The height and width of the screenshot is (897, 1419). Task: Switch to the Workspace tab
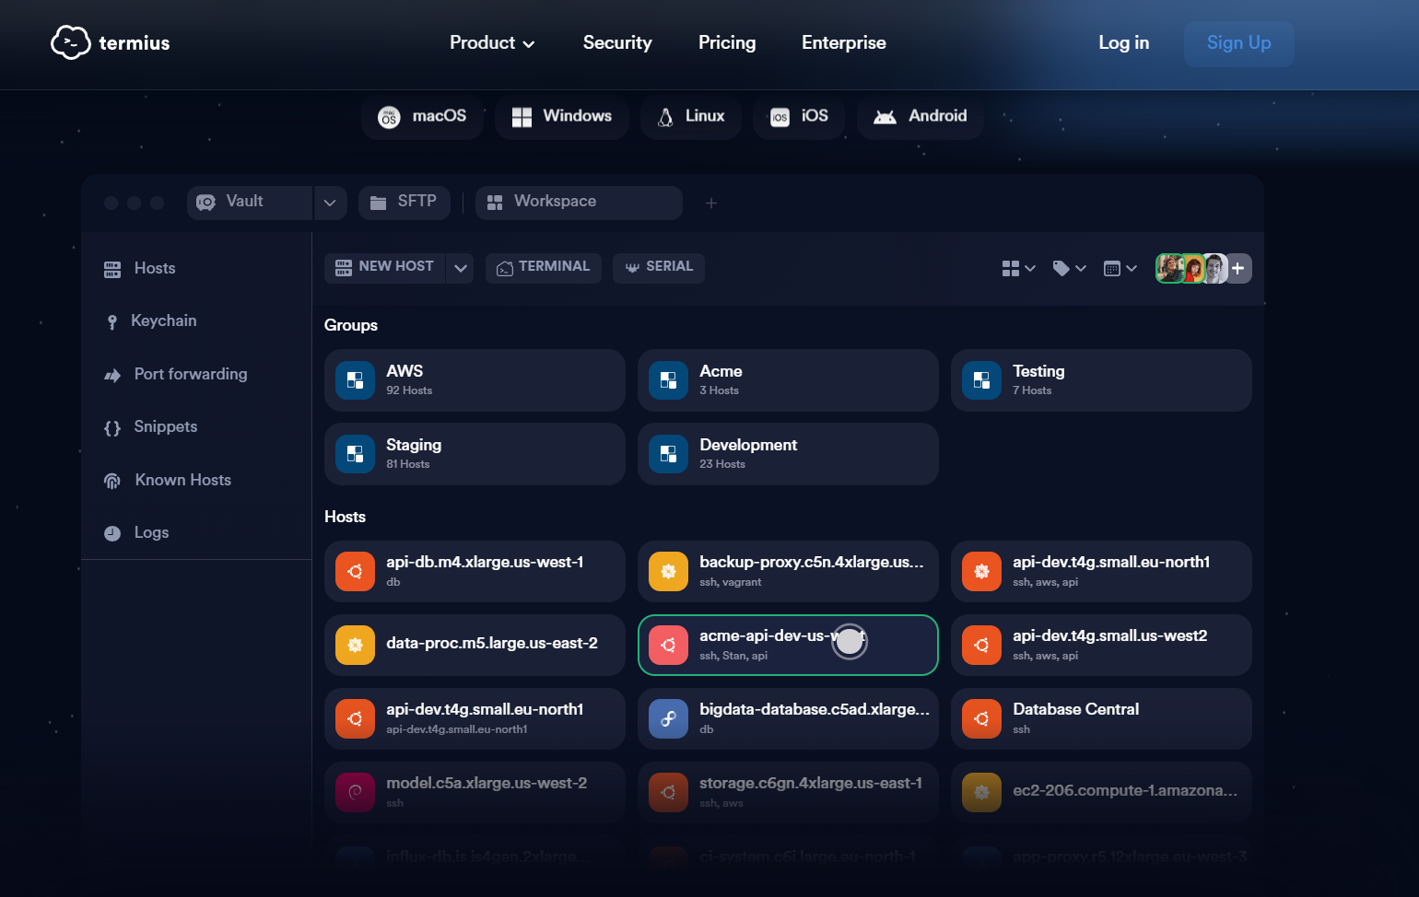(x=579, y=203)
